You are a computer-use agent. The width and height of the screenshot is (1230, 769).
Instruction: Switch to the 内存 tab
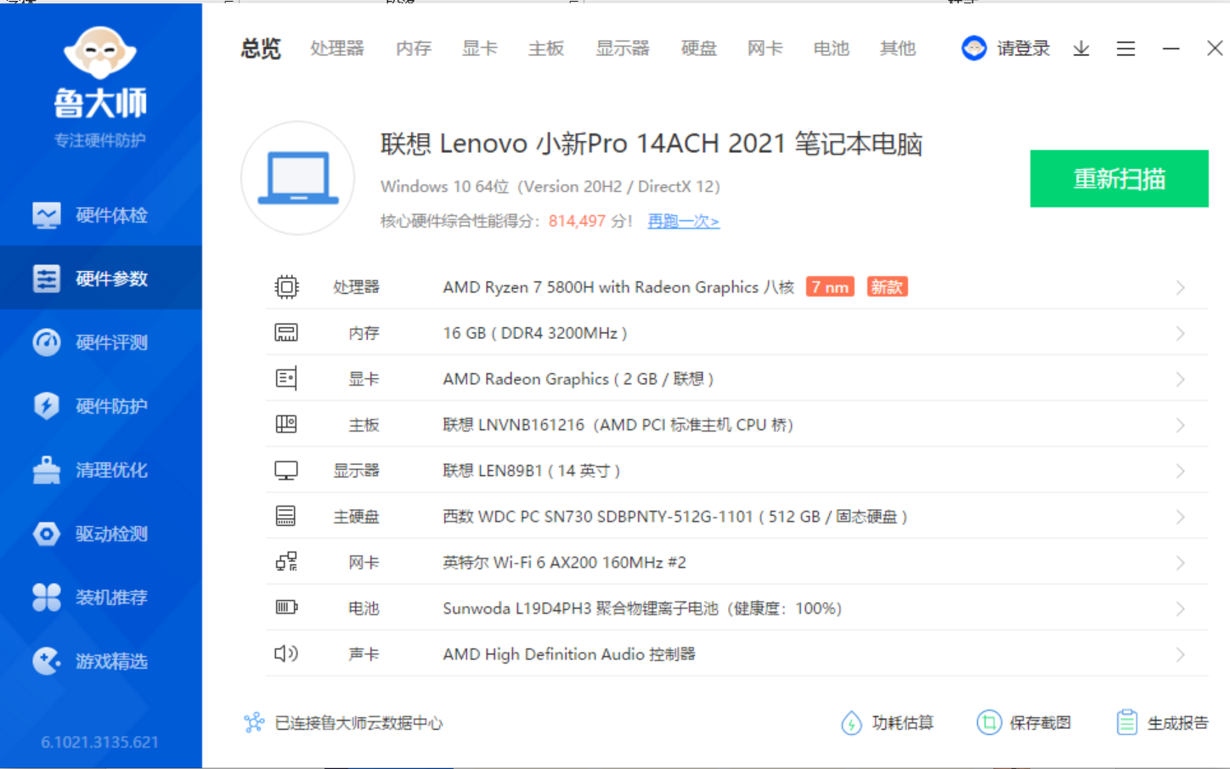pos(414,48)
